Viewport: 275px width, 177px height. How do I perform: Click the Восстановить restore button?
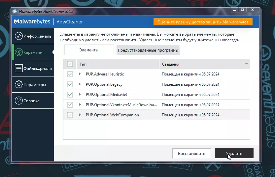[x=191, y=153]
